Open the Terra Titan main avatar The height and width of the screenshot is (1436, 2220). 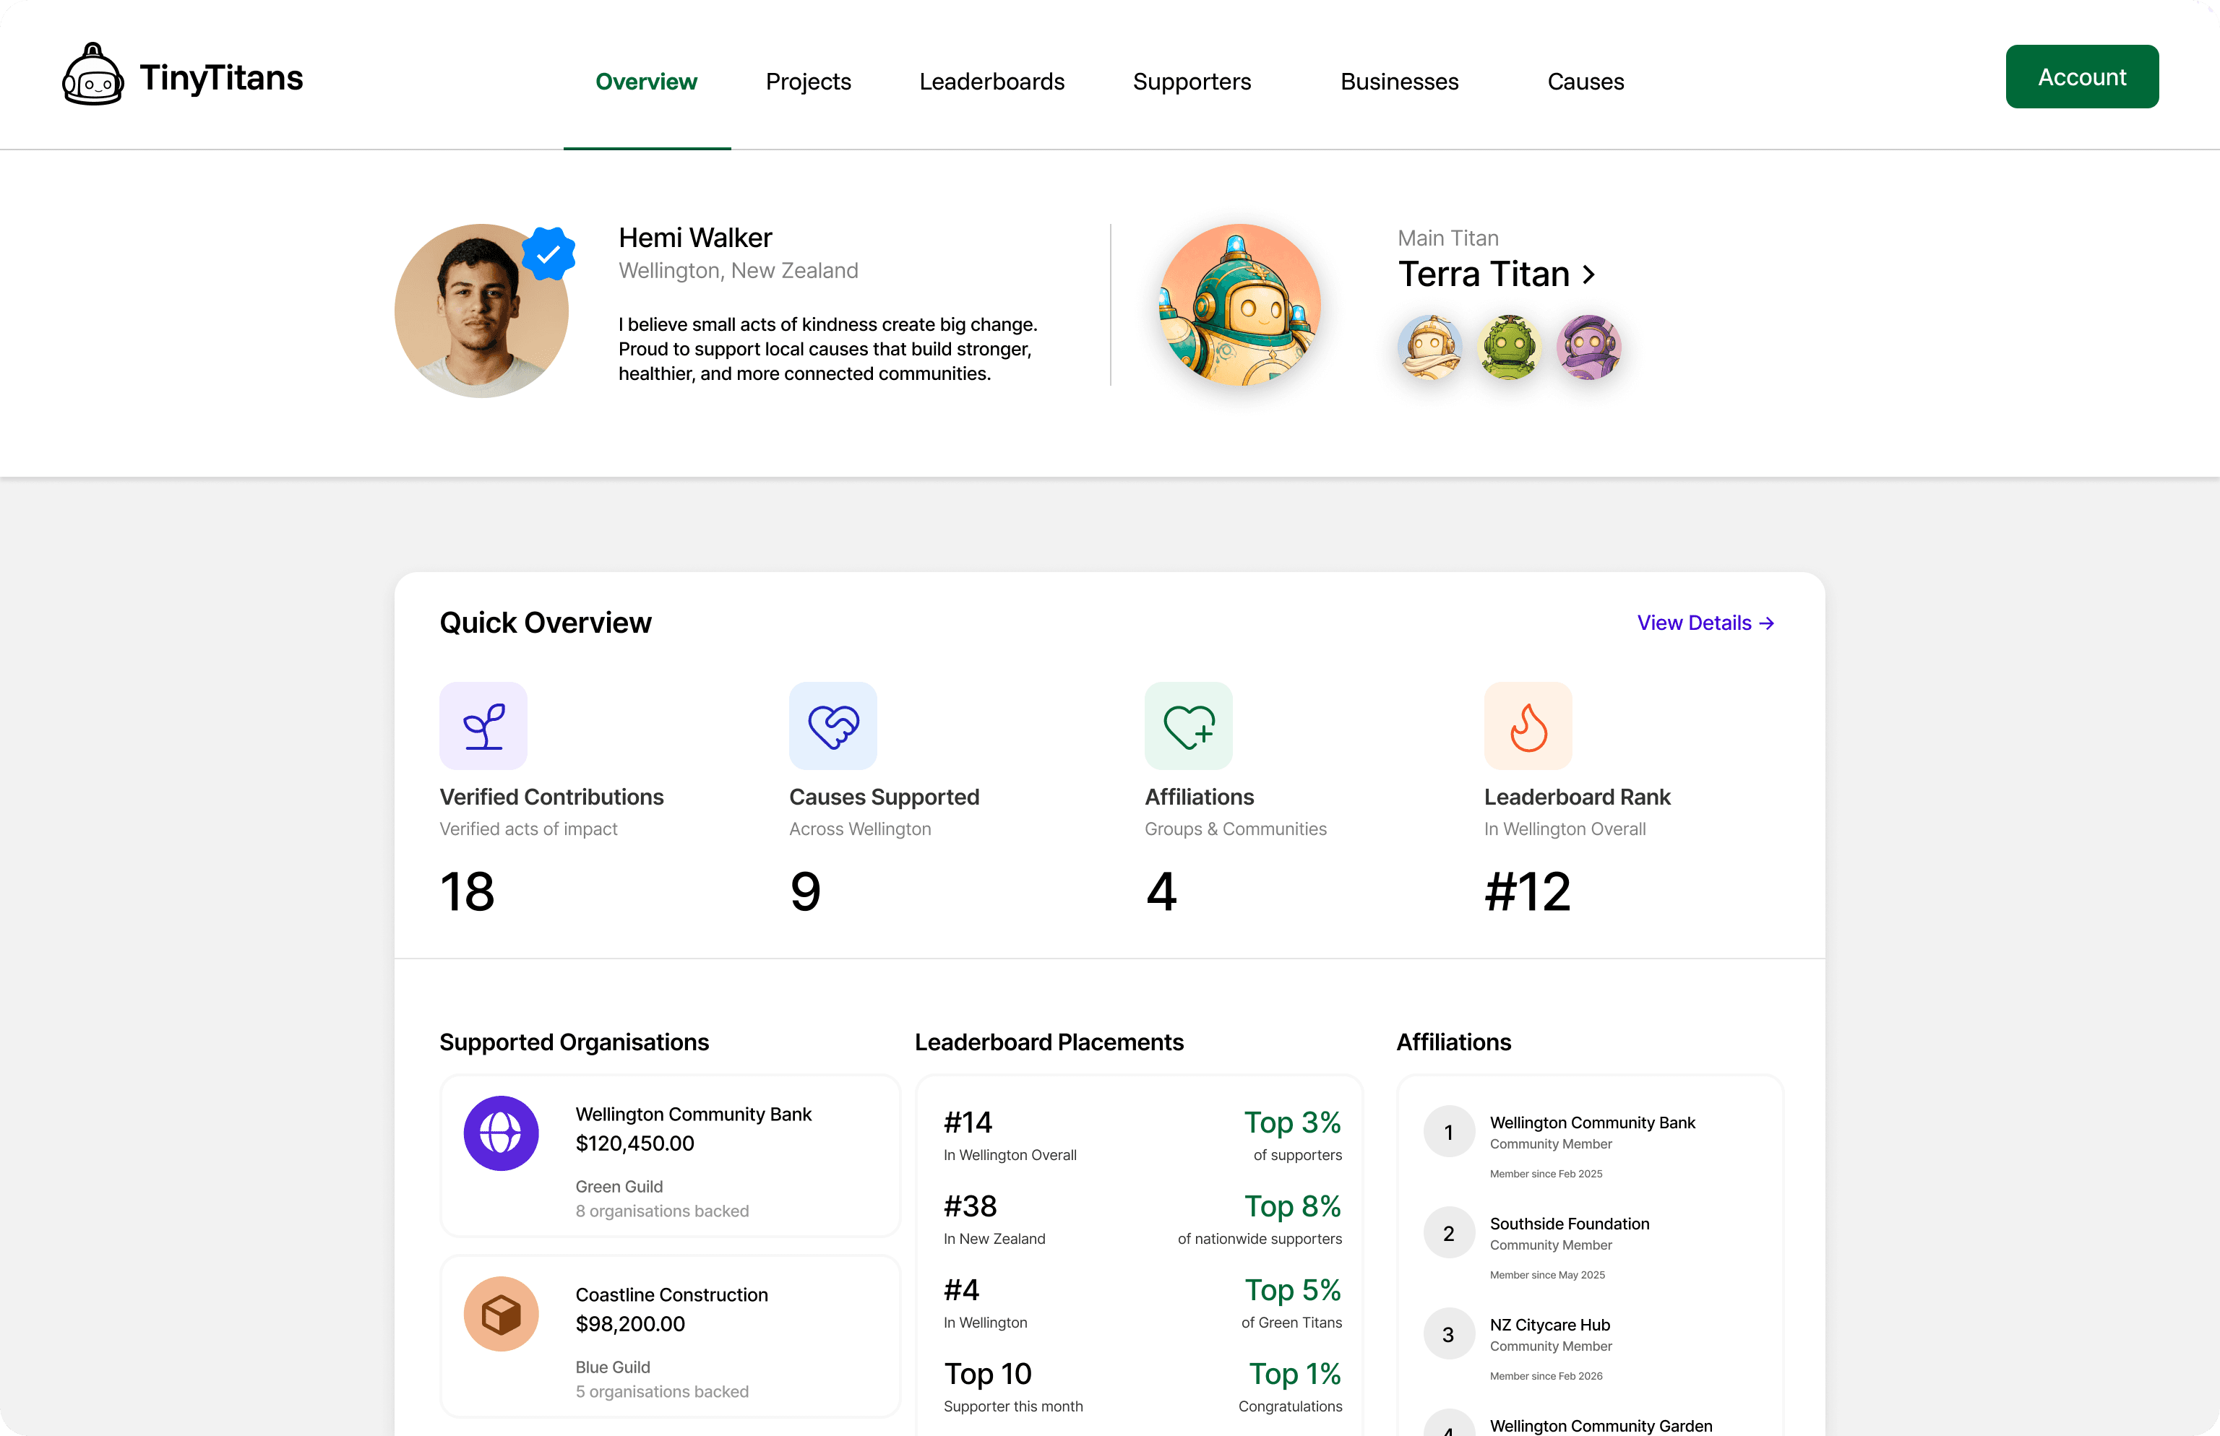point(1239,305)
